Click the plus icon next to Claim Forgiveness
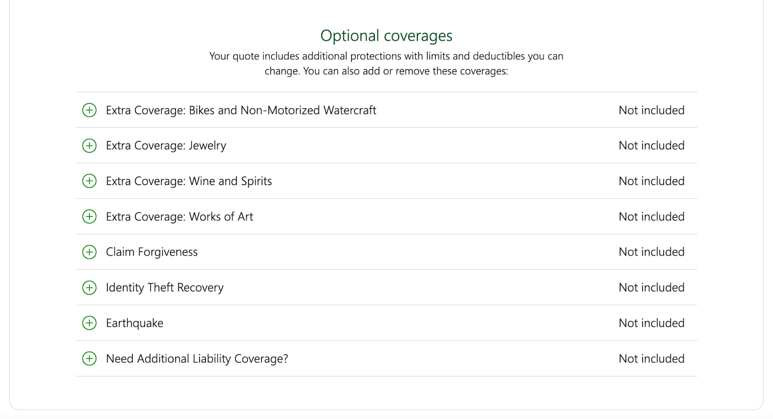The height and width of the screenshot is (419, 773). coord(89,252)
